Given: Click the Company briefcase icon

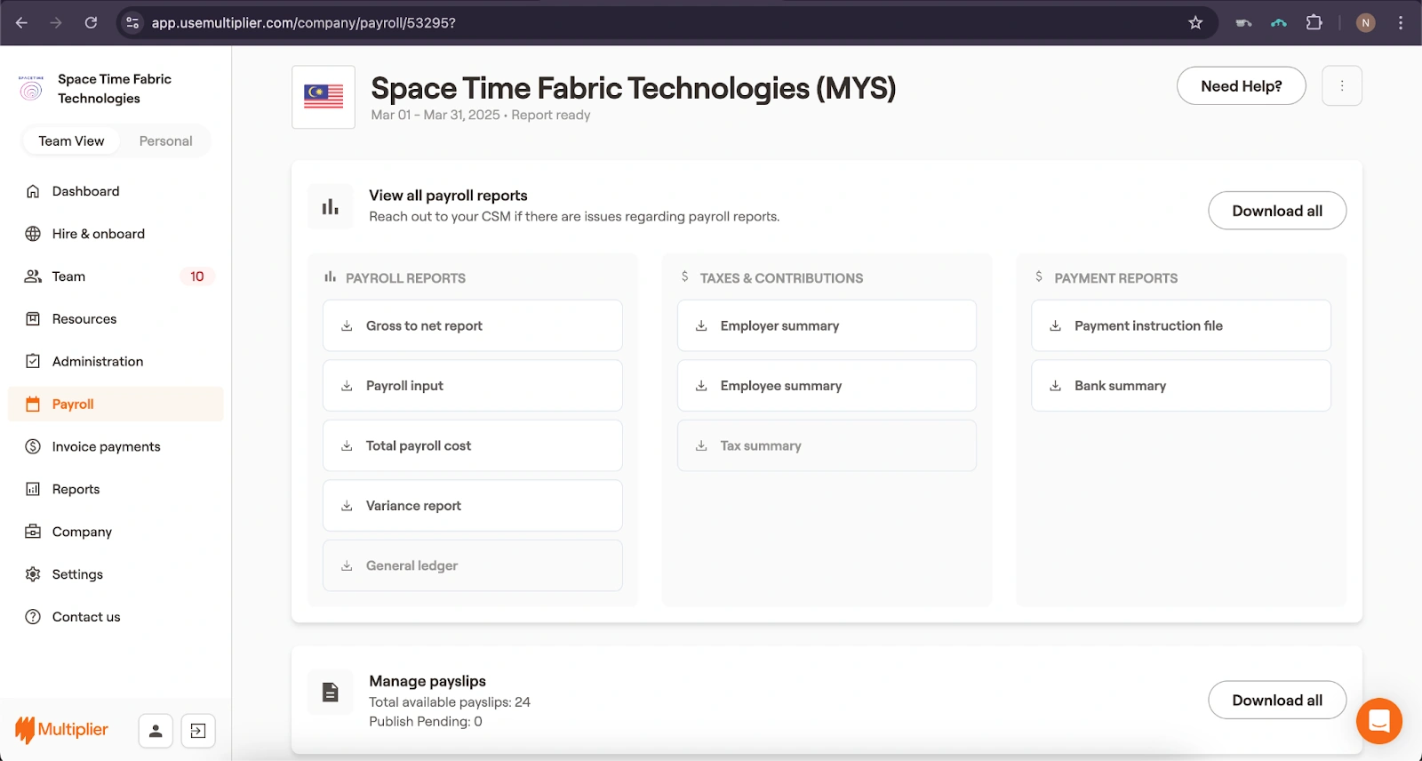Looking at the screenshot, I should click(33, 532).
